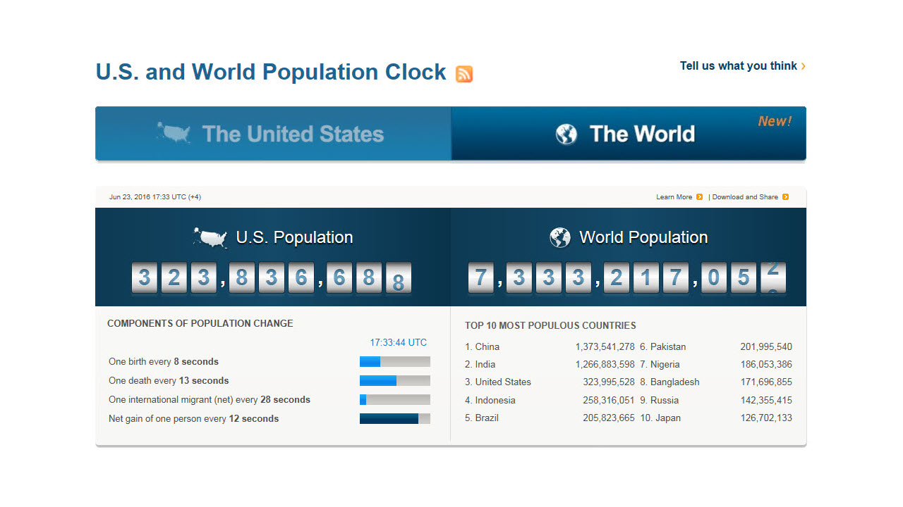Click the One death every 13 seconds progress bar
The image size is (903, 507).
tap(394, 381)
